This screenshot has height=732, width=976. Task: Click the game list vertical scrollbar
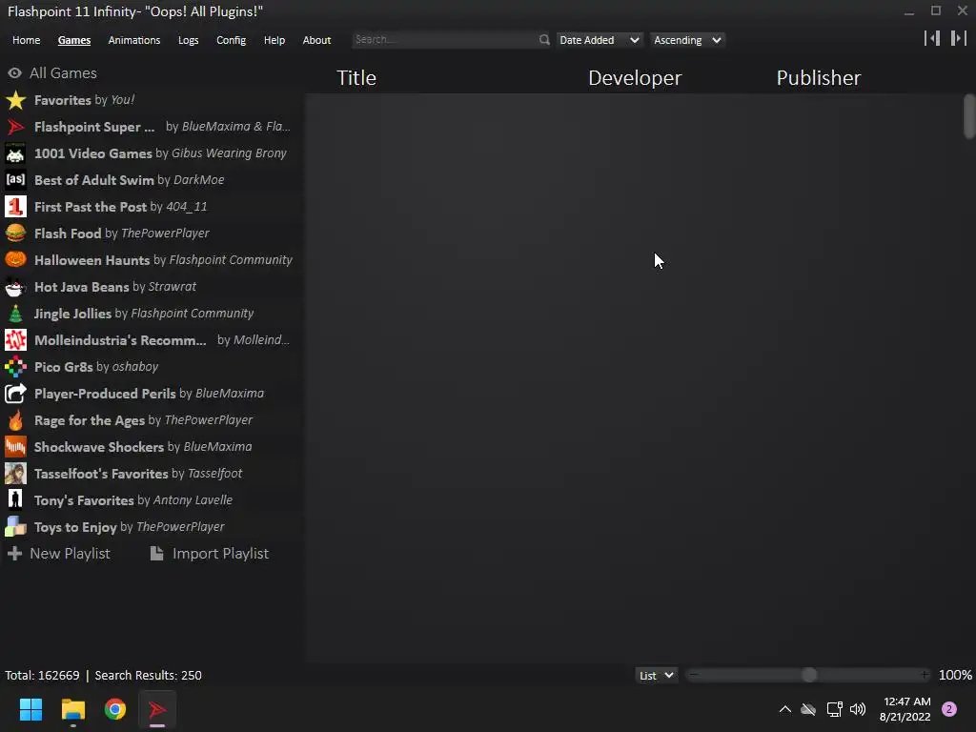(x=968, y=115)
